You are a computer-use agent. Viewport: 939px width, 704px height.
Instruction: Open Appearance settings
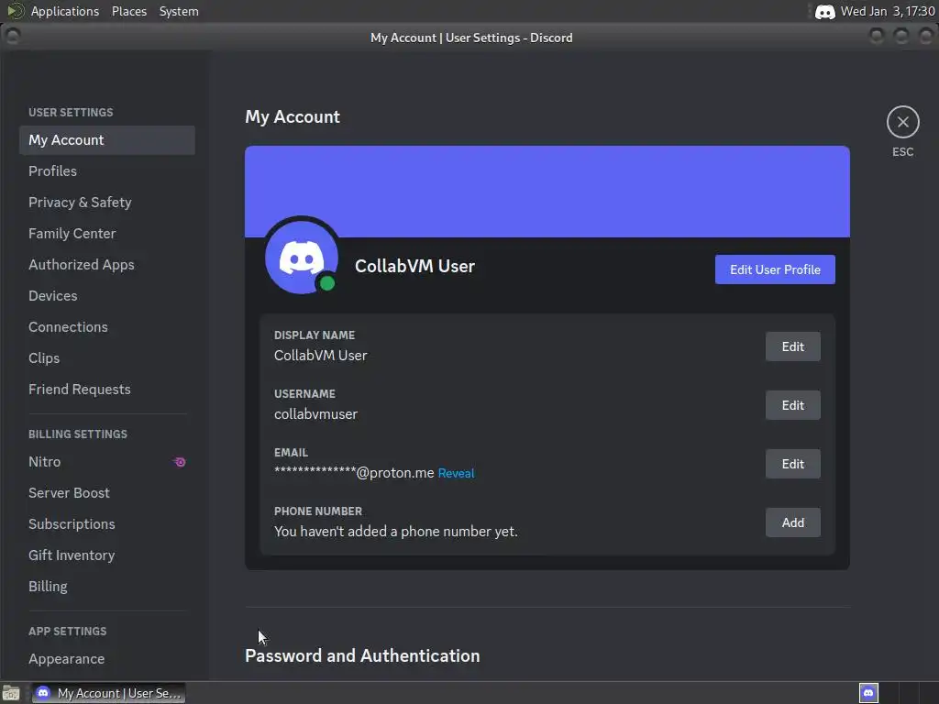pos(107,658)
